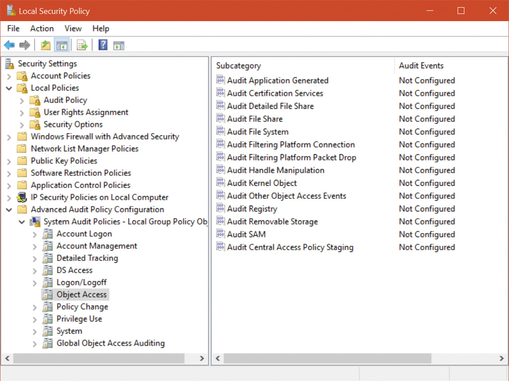Collapse the Local Policies tree node
The height and width of the screenshot is (381, 509).
pyautogui.click(x=9, y=88)
